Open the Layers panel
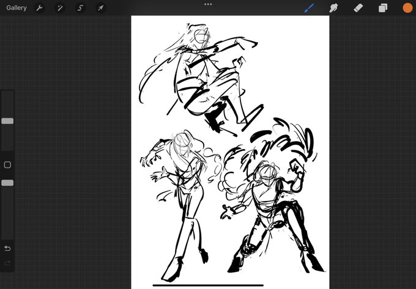The image size is (416, 289). (x=383, y=8)
